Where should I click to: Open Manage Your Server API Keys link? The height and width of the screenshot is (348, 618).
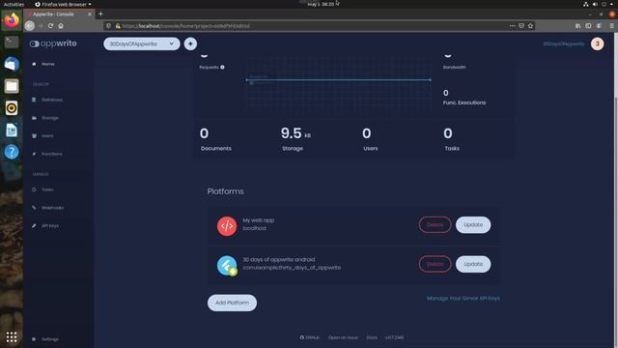click(x=463, y=299)
